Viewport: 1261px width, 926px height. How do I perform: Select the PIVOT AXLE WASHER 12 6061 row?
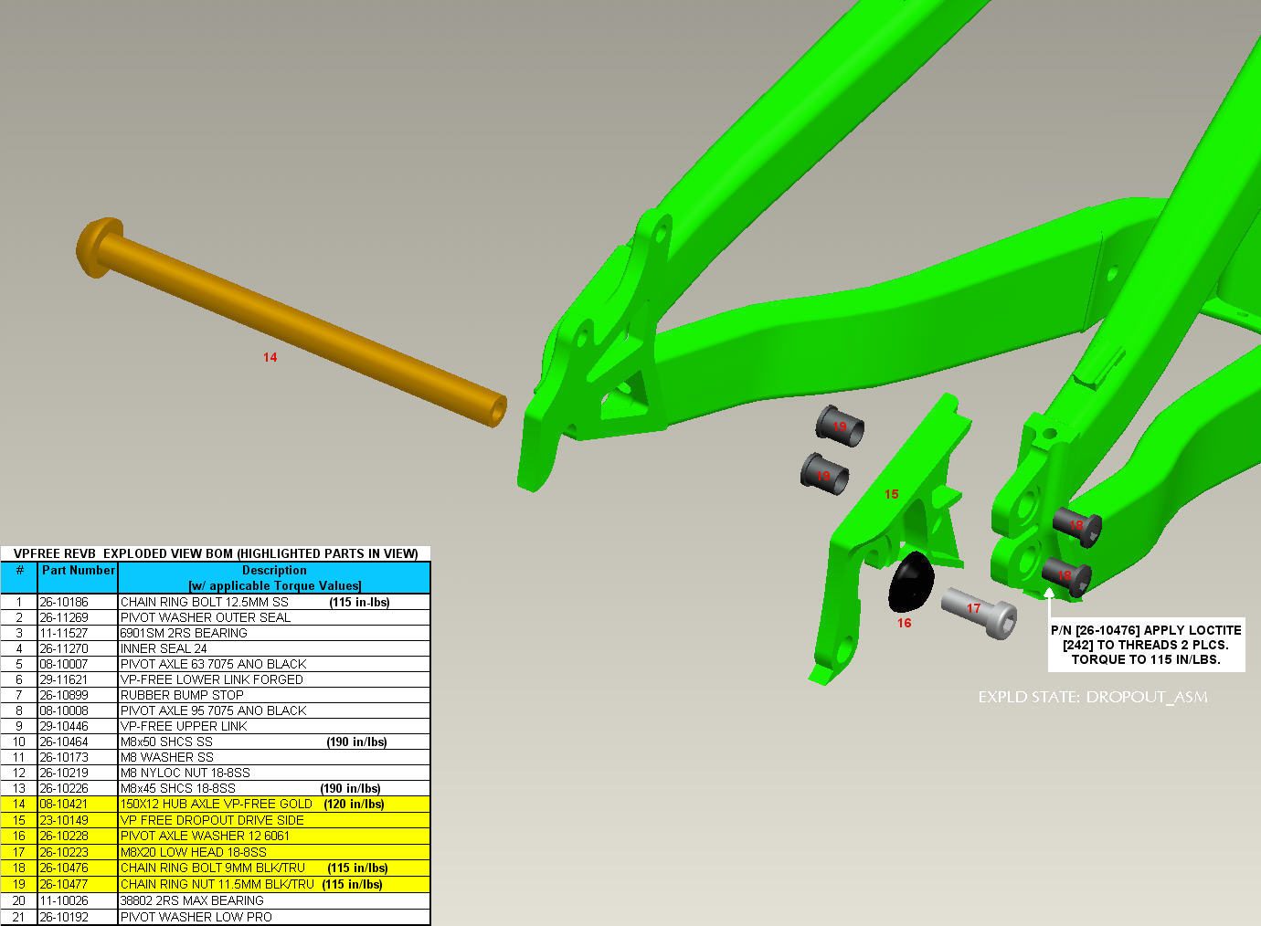coord(205,836)
